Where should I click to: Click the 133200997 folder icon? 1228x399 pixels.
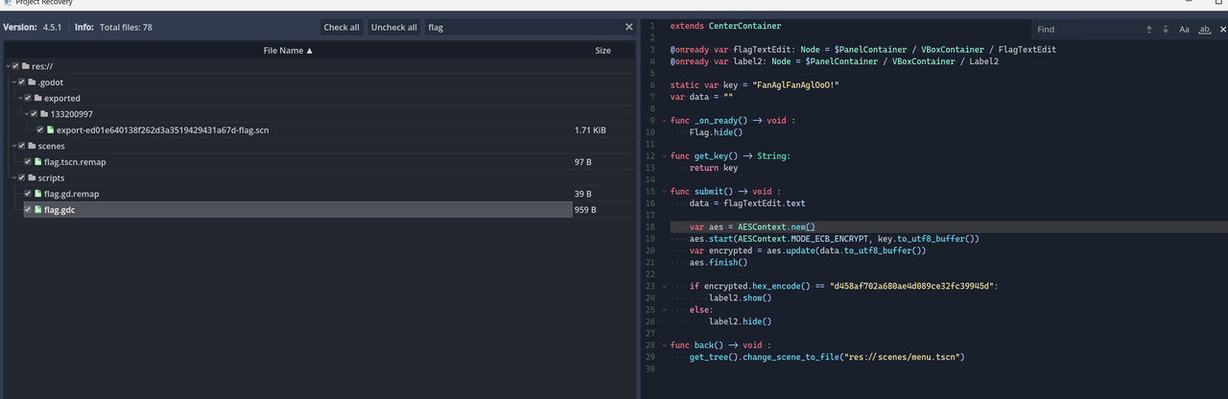pyautogui.click(x=44, y=114)
